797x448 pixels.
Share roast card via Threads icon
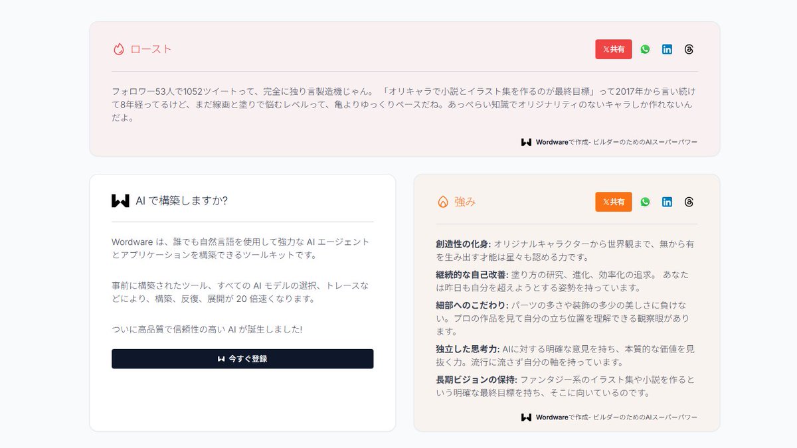point(689,49)
